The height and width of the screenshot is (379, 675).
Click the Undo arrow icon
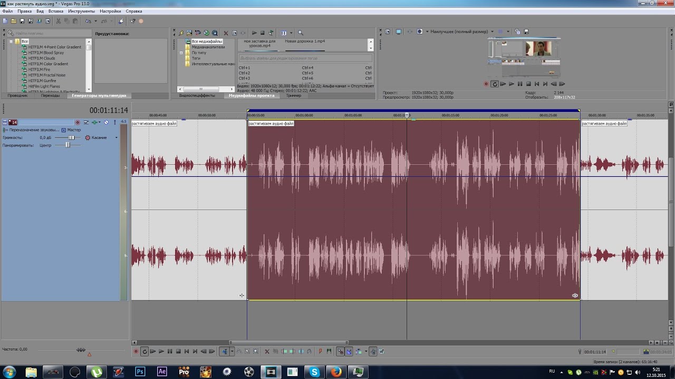click(x=88, y=21)
